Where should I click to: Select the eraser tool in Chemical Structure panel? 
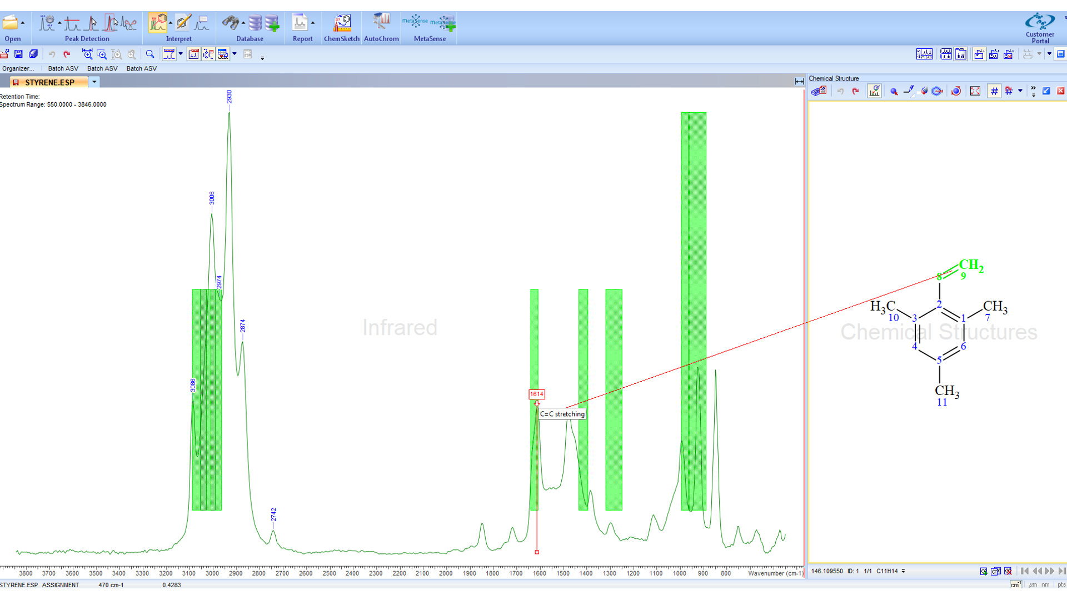(x=924, y=91)
